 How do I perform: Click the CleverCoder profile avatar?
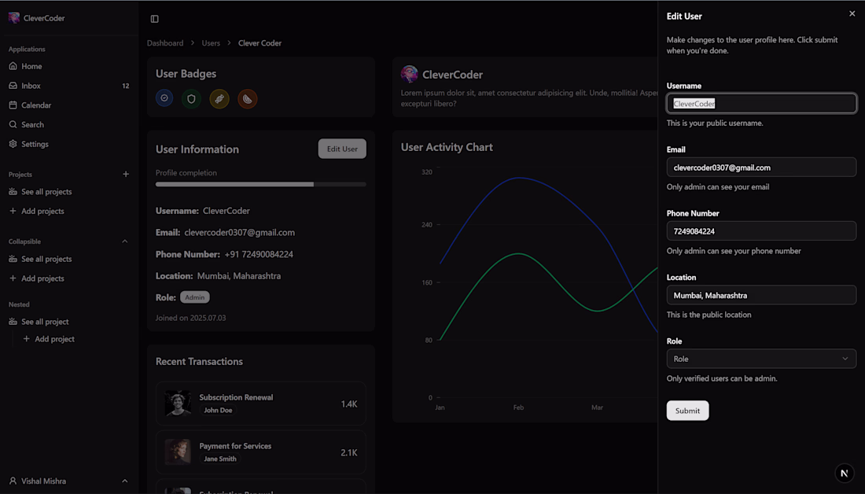pyautogui.click(x=410, y=74)
